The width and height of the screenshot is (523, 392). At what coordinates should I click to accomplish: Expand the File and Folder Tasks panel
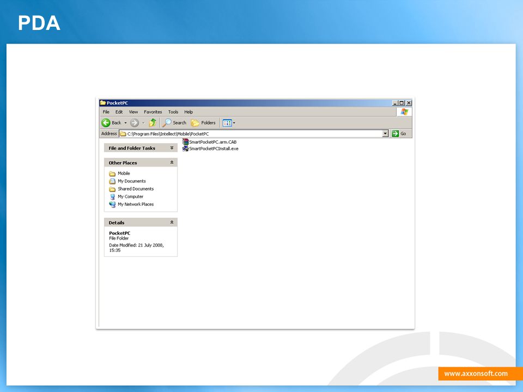(172, 148)
